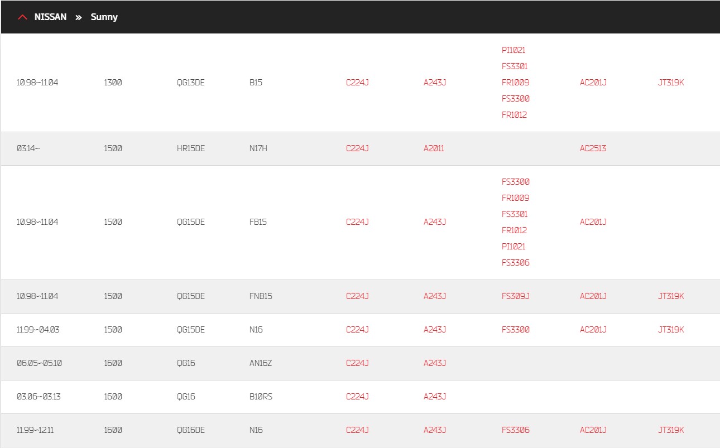720x448 pixels.
Task: Open A243J link in the QG16DE row
Action: (435, 430)
